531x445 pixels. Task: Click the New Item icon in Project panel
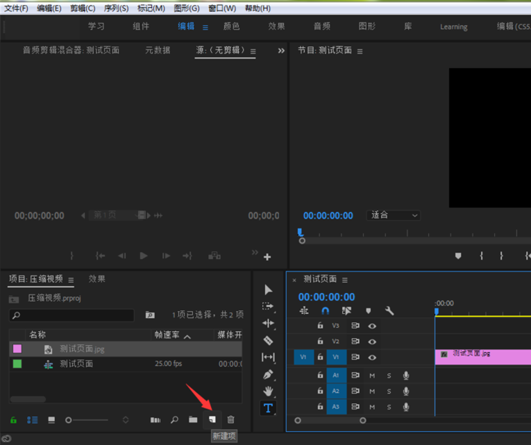tap(212, 419)
